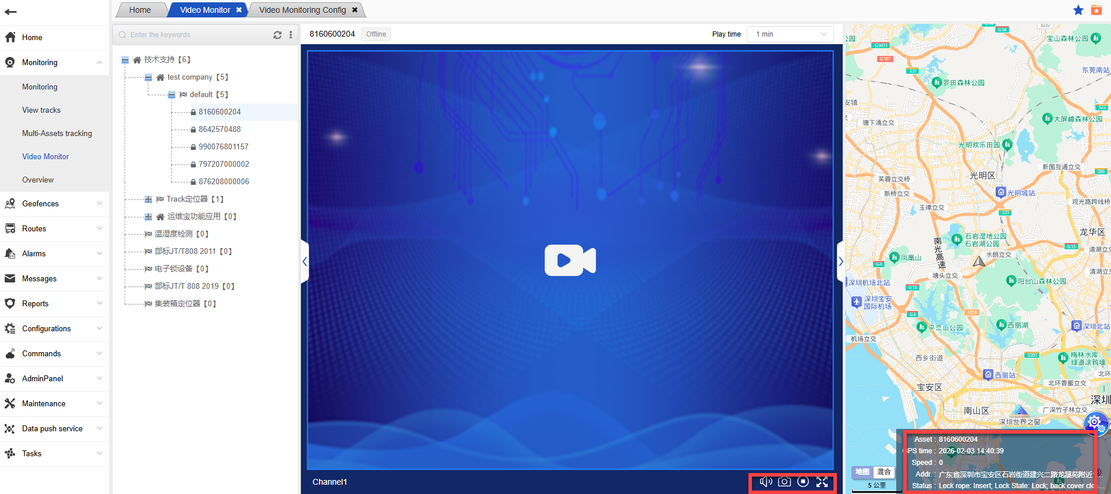Click the refresh icon beside search
The height and width of the screenshot is (494, 1111).
point(278,35)
